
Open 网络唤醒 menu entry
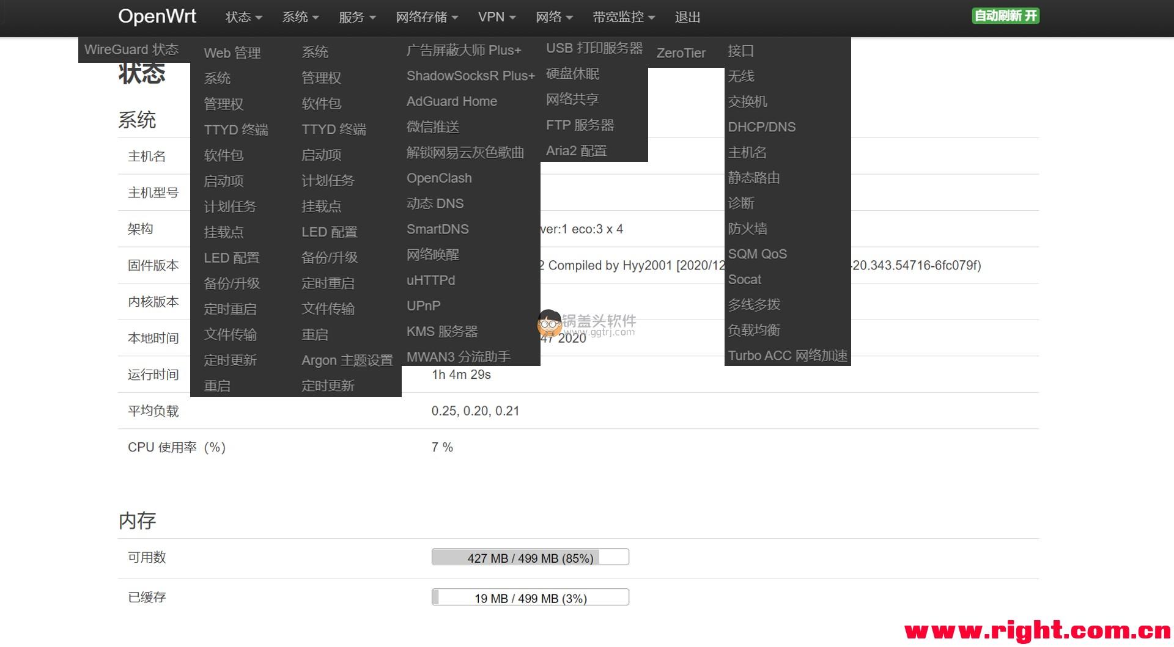[x=433, y=254]
